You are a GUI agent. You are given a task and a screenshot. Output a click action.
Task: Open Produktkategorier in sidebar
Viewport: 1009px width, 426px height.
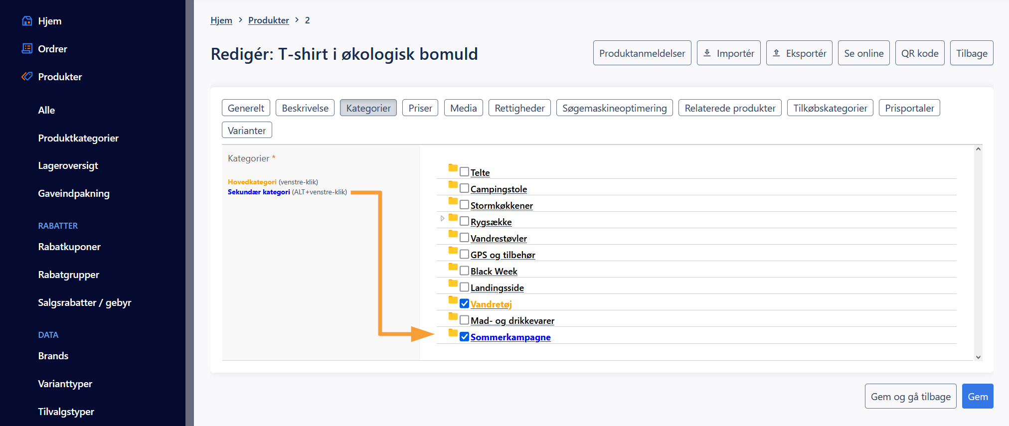[78, 138]
